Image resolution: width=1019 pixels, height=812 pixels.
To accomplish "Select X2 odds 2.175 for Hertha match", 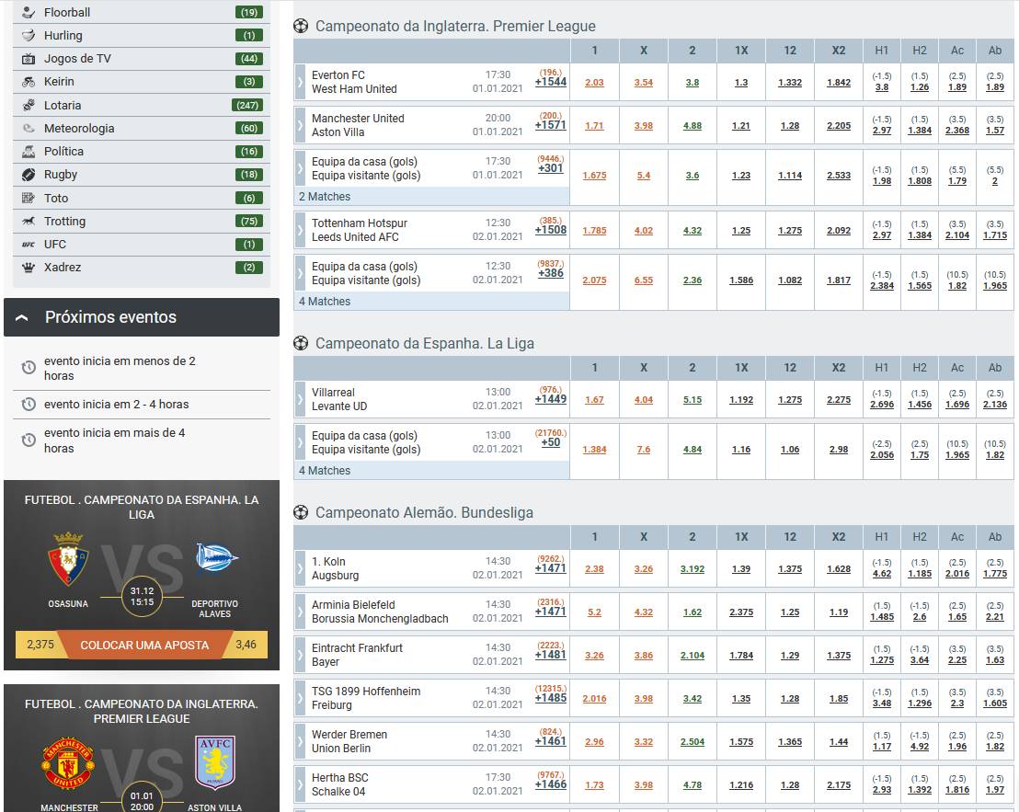I will (x=839, y=784).
